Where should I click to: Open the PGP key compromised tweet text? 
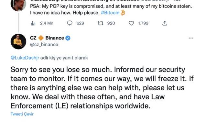[x=111, y=9]
